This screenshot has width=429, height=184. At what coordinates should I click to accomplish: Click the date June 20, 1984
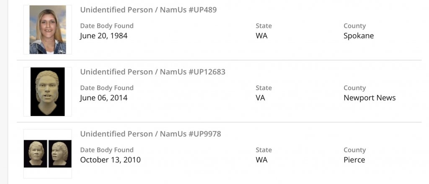(x=103, y=36)
